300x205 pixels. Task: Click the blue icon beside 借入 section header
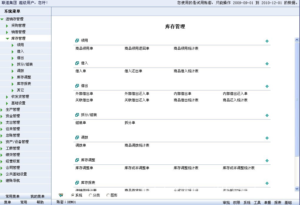(77, 63)
